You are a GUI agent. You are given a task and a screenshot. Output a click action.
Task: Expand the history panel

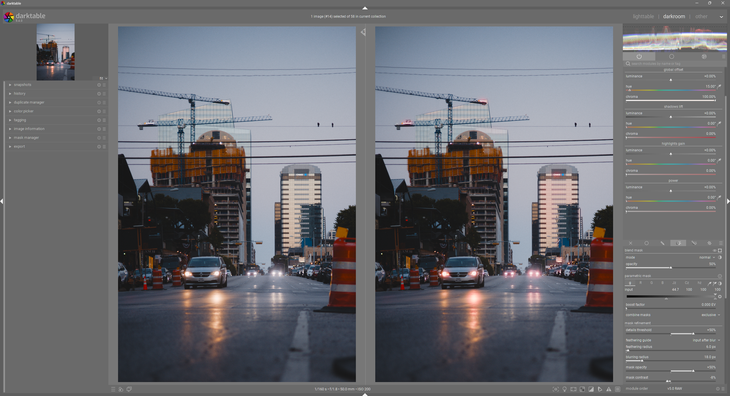click(x=20, y=94)
